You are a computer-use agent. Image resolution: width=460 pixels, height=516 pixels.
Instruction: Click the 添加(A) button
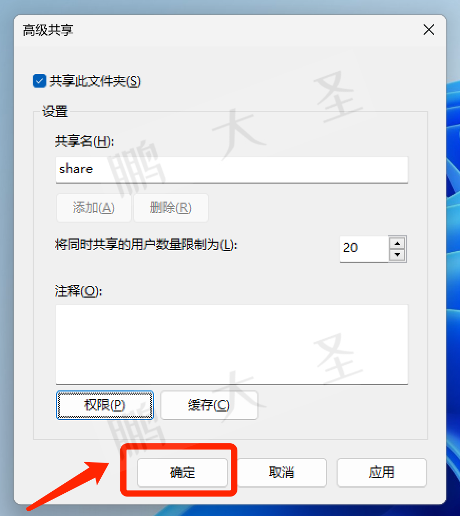[94, 208]
